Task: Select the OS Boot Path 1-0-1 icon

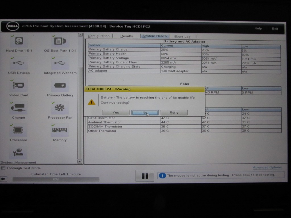Action: [x=60, y=41]
